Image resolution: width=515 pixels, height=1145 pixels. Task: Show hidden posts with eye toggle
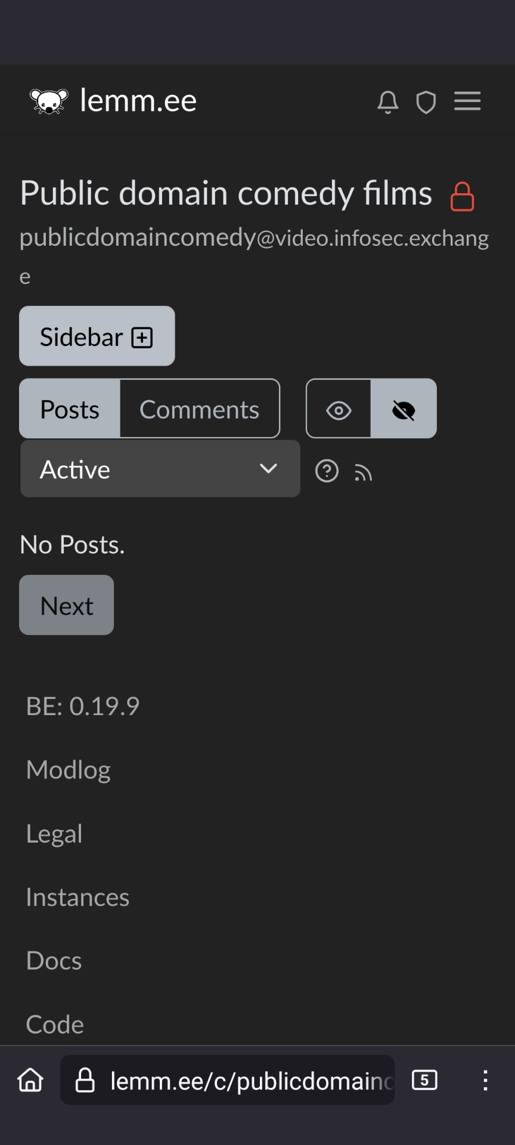point(339,409)
